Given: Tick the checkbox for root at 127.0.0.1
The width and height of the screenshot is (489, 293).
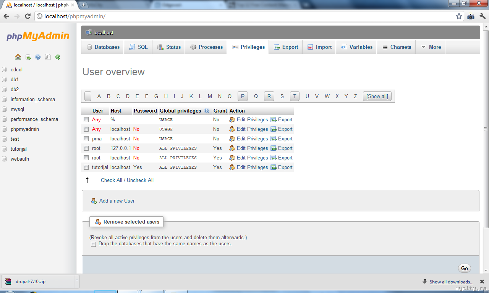Looking at the screenshot, I should click(x=86, y=148).
